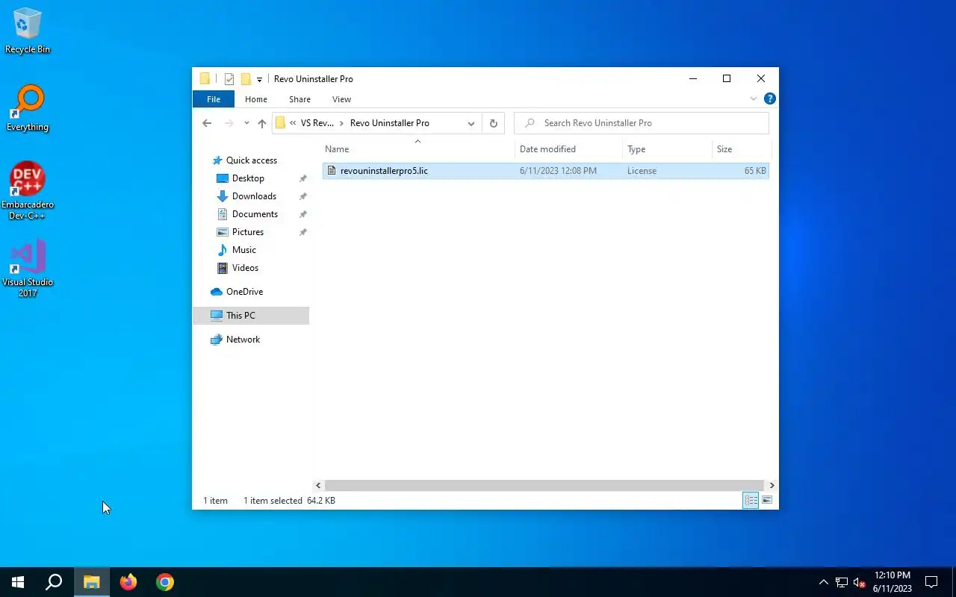The height and width of the screenshot is (597, 956).
Task: Click the horizontal scrollbar left arrow
Action: tap(318, 485)
